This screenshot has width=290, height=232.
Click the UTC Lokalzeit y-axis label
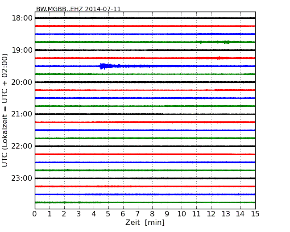tap(4, 111)
